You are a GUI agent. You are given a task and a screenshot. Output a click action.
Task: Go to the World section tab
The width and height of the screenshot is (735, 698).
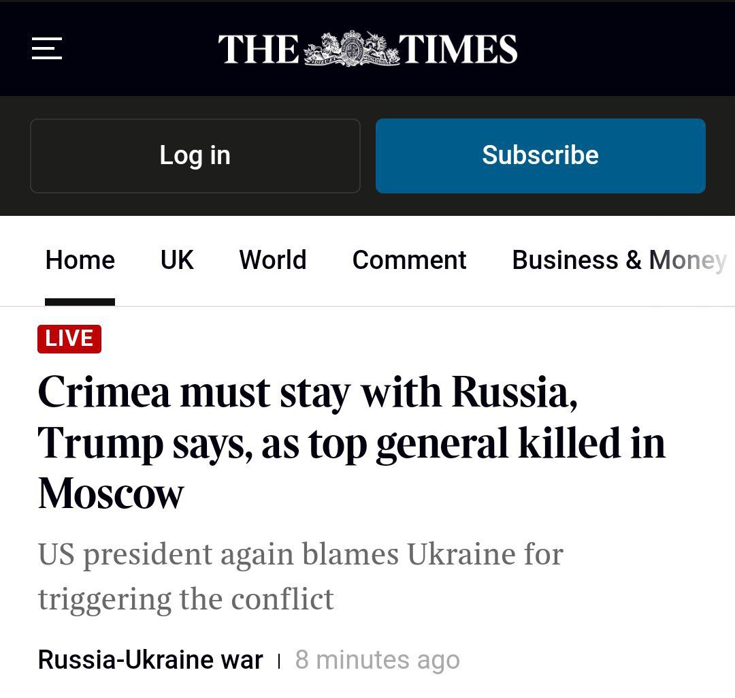tap(273, 260)
